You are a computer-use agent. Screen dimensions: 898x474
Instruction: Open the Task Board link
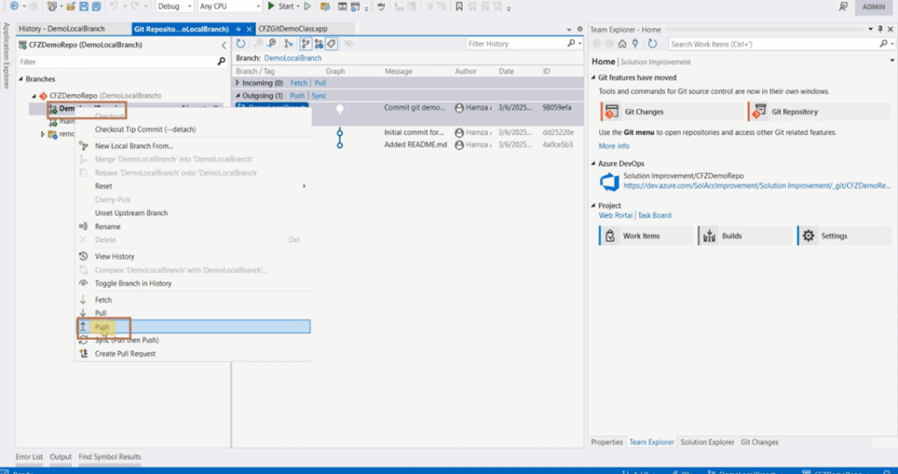(654, 216)
